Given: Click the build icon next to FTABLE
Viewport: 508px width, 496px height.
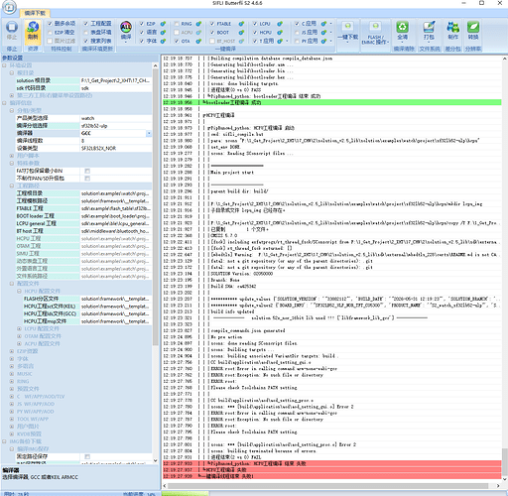Looking at the screenshot, I should (x=241, y=24).
